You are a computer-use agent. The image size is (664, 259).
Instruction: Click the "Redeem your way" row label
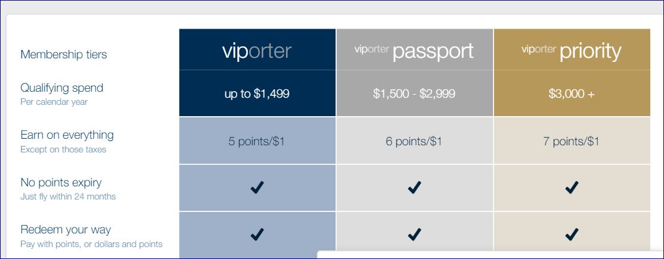pos(66,230)
